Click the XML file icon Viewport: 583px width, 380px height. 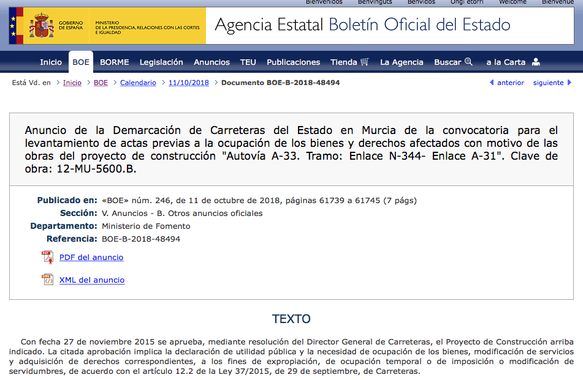[48, 280]
